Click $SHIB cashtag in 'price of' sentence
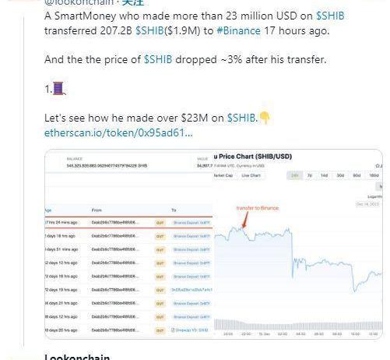390x360 pixels. point(158,59)
